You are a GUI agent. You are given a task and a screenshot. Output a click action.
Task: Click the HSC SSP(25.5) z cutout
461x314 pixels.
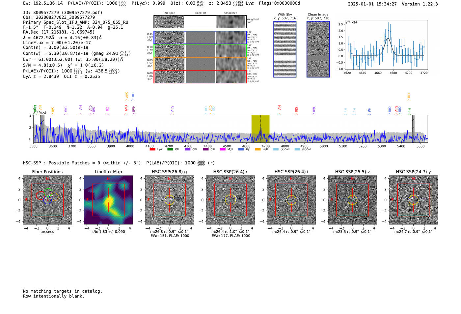click(x=353, y=200)
